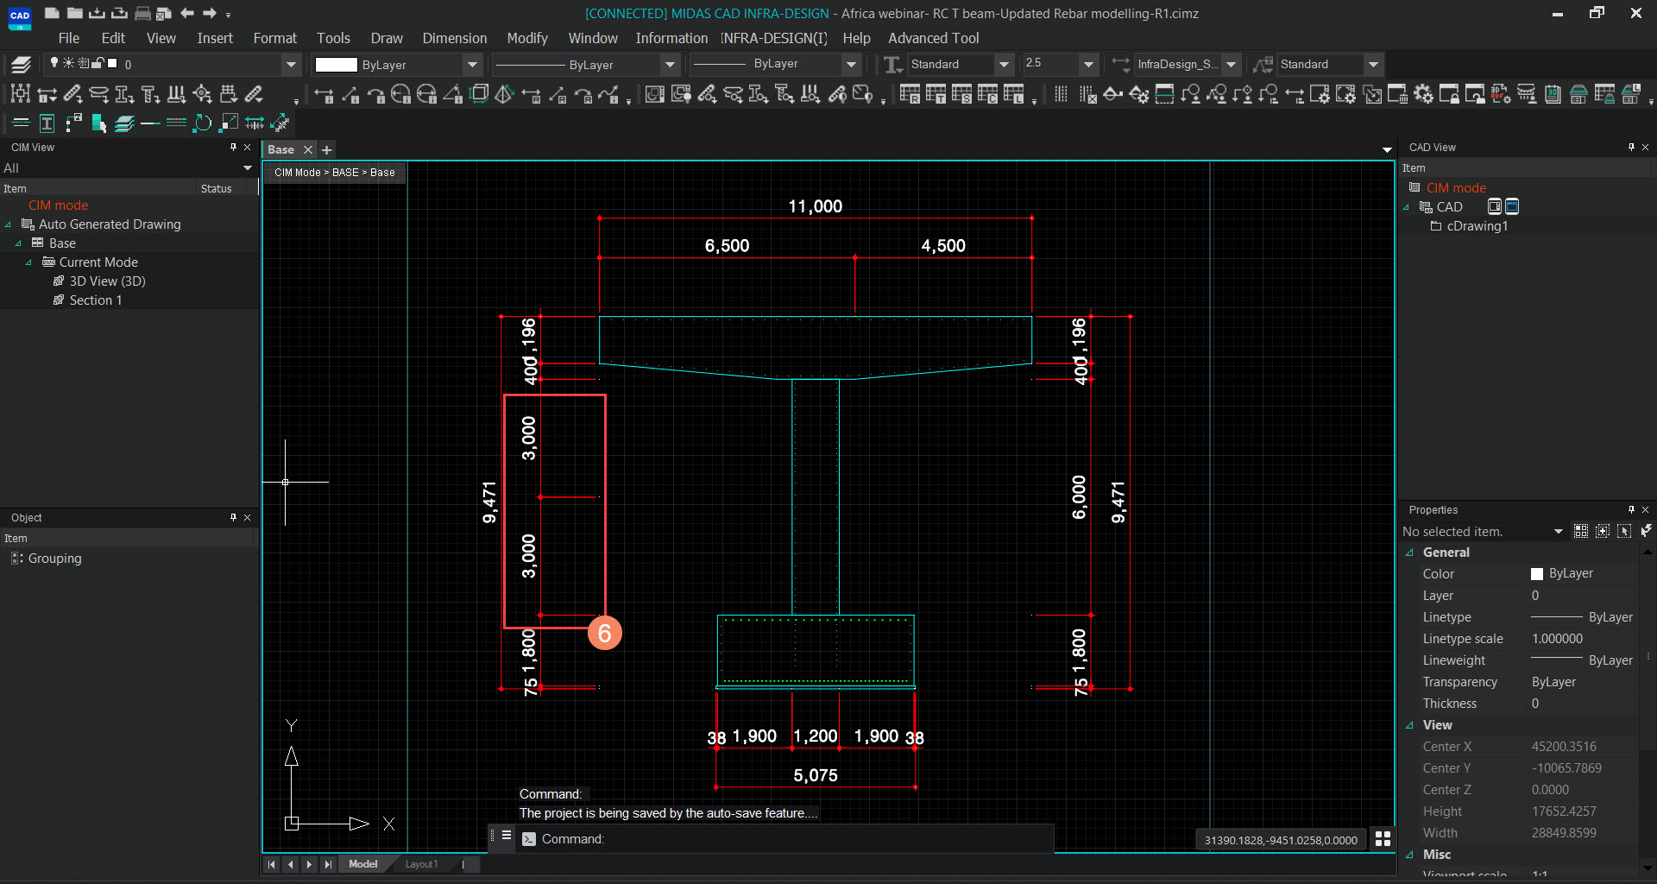Select 3D View (3D) in CIM tree
The height and width of the screenshot is (884, 1657).
(x=107, y=281)
